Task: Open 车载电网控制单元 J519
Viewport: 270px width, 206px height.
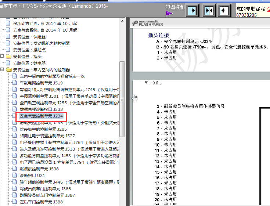Action: coord(41,83)
